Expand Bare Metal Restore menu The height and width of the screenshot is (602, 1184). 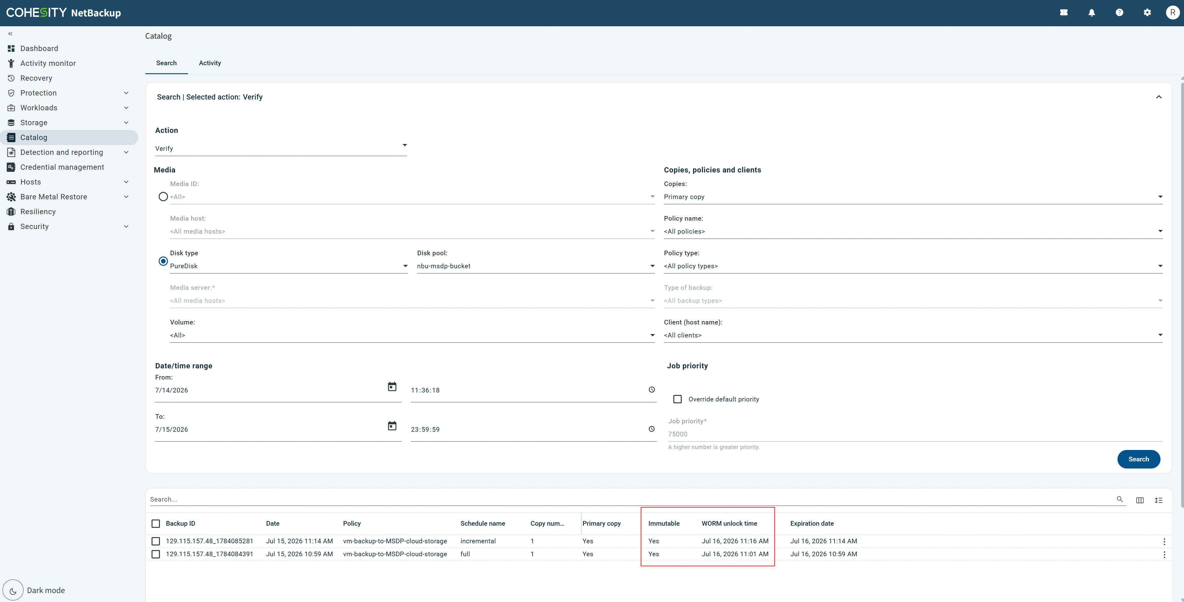pos(126,197)
